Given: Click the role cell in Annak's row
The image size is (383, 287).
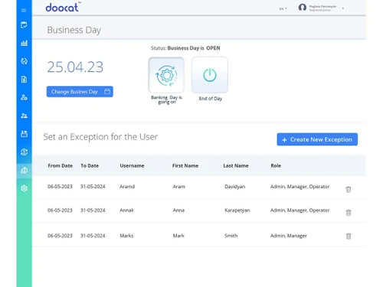Looking at the screenshot, I should (x=300, y=210).
